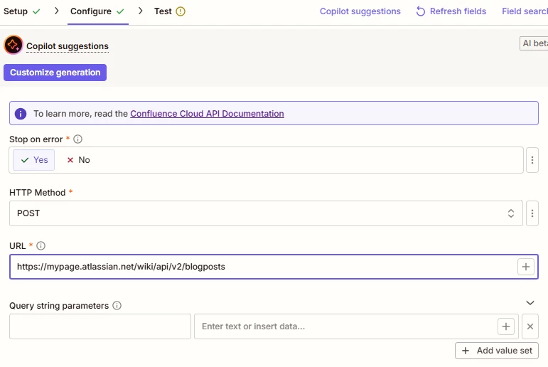Click the Customize generation button
This screenshot has height=367, width=548.
(55, 73)
